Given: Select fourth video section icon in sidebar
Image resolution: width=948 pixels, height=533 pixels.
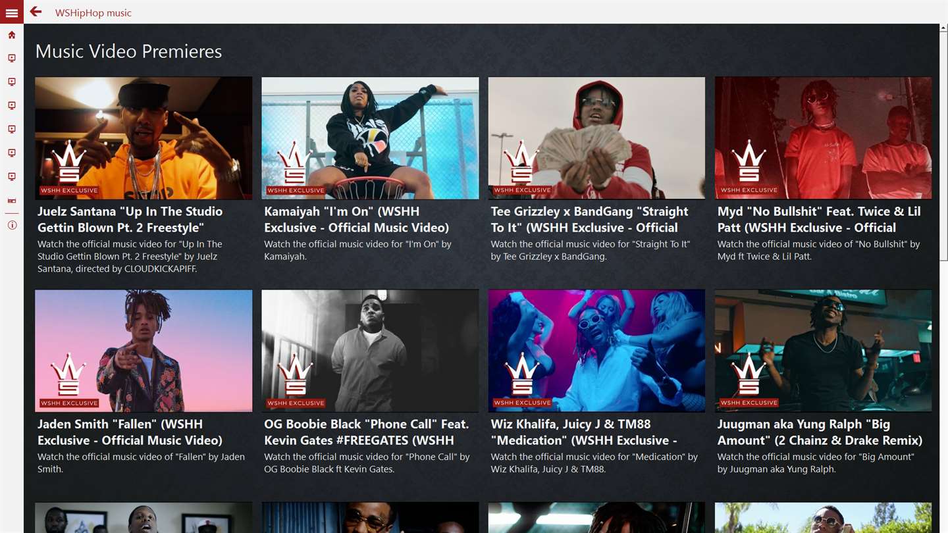Looking at the screenshot, I should pos(12,130).
